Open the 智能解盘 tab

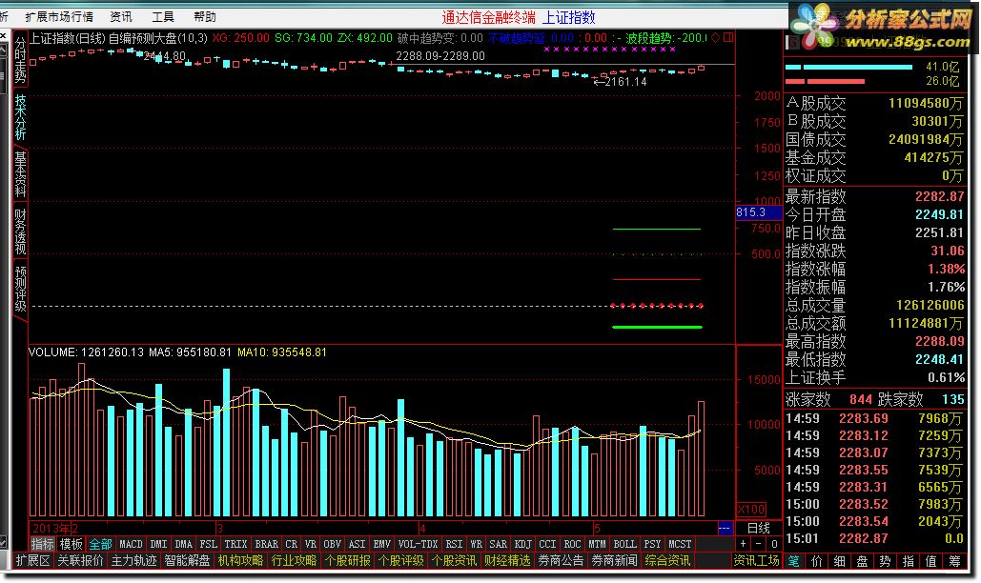click(x=187, y=561)
